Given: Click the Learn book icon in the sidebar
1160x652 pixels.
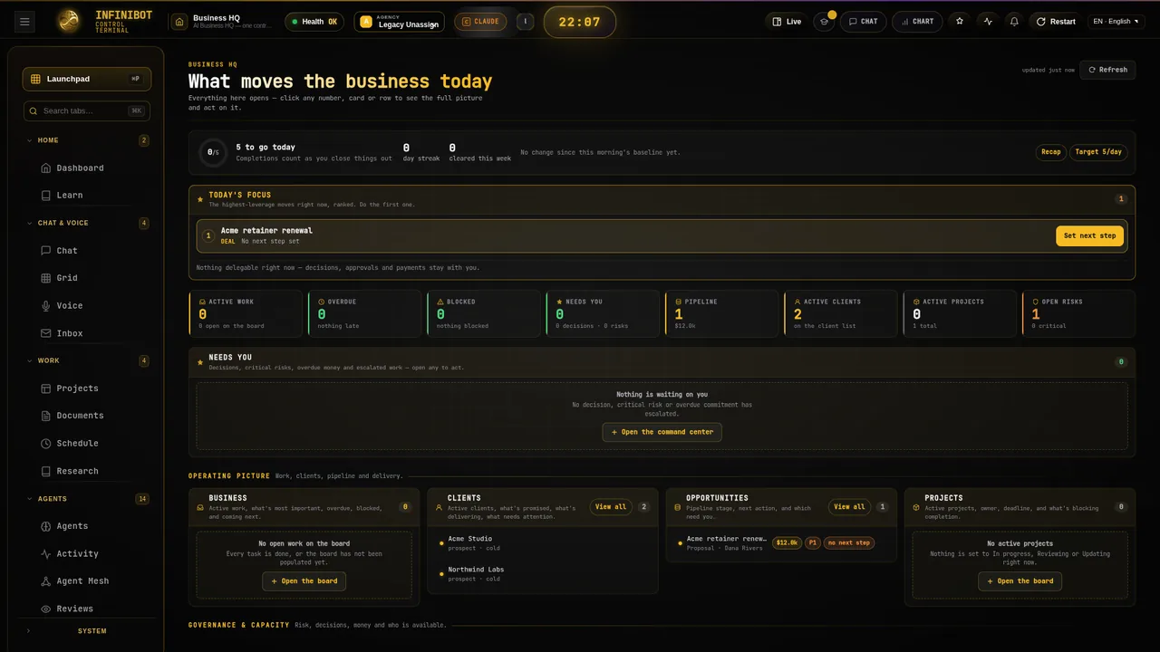Looking at the screenshot, I should pyautogui.click(x=46, y=195).
